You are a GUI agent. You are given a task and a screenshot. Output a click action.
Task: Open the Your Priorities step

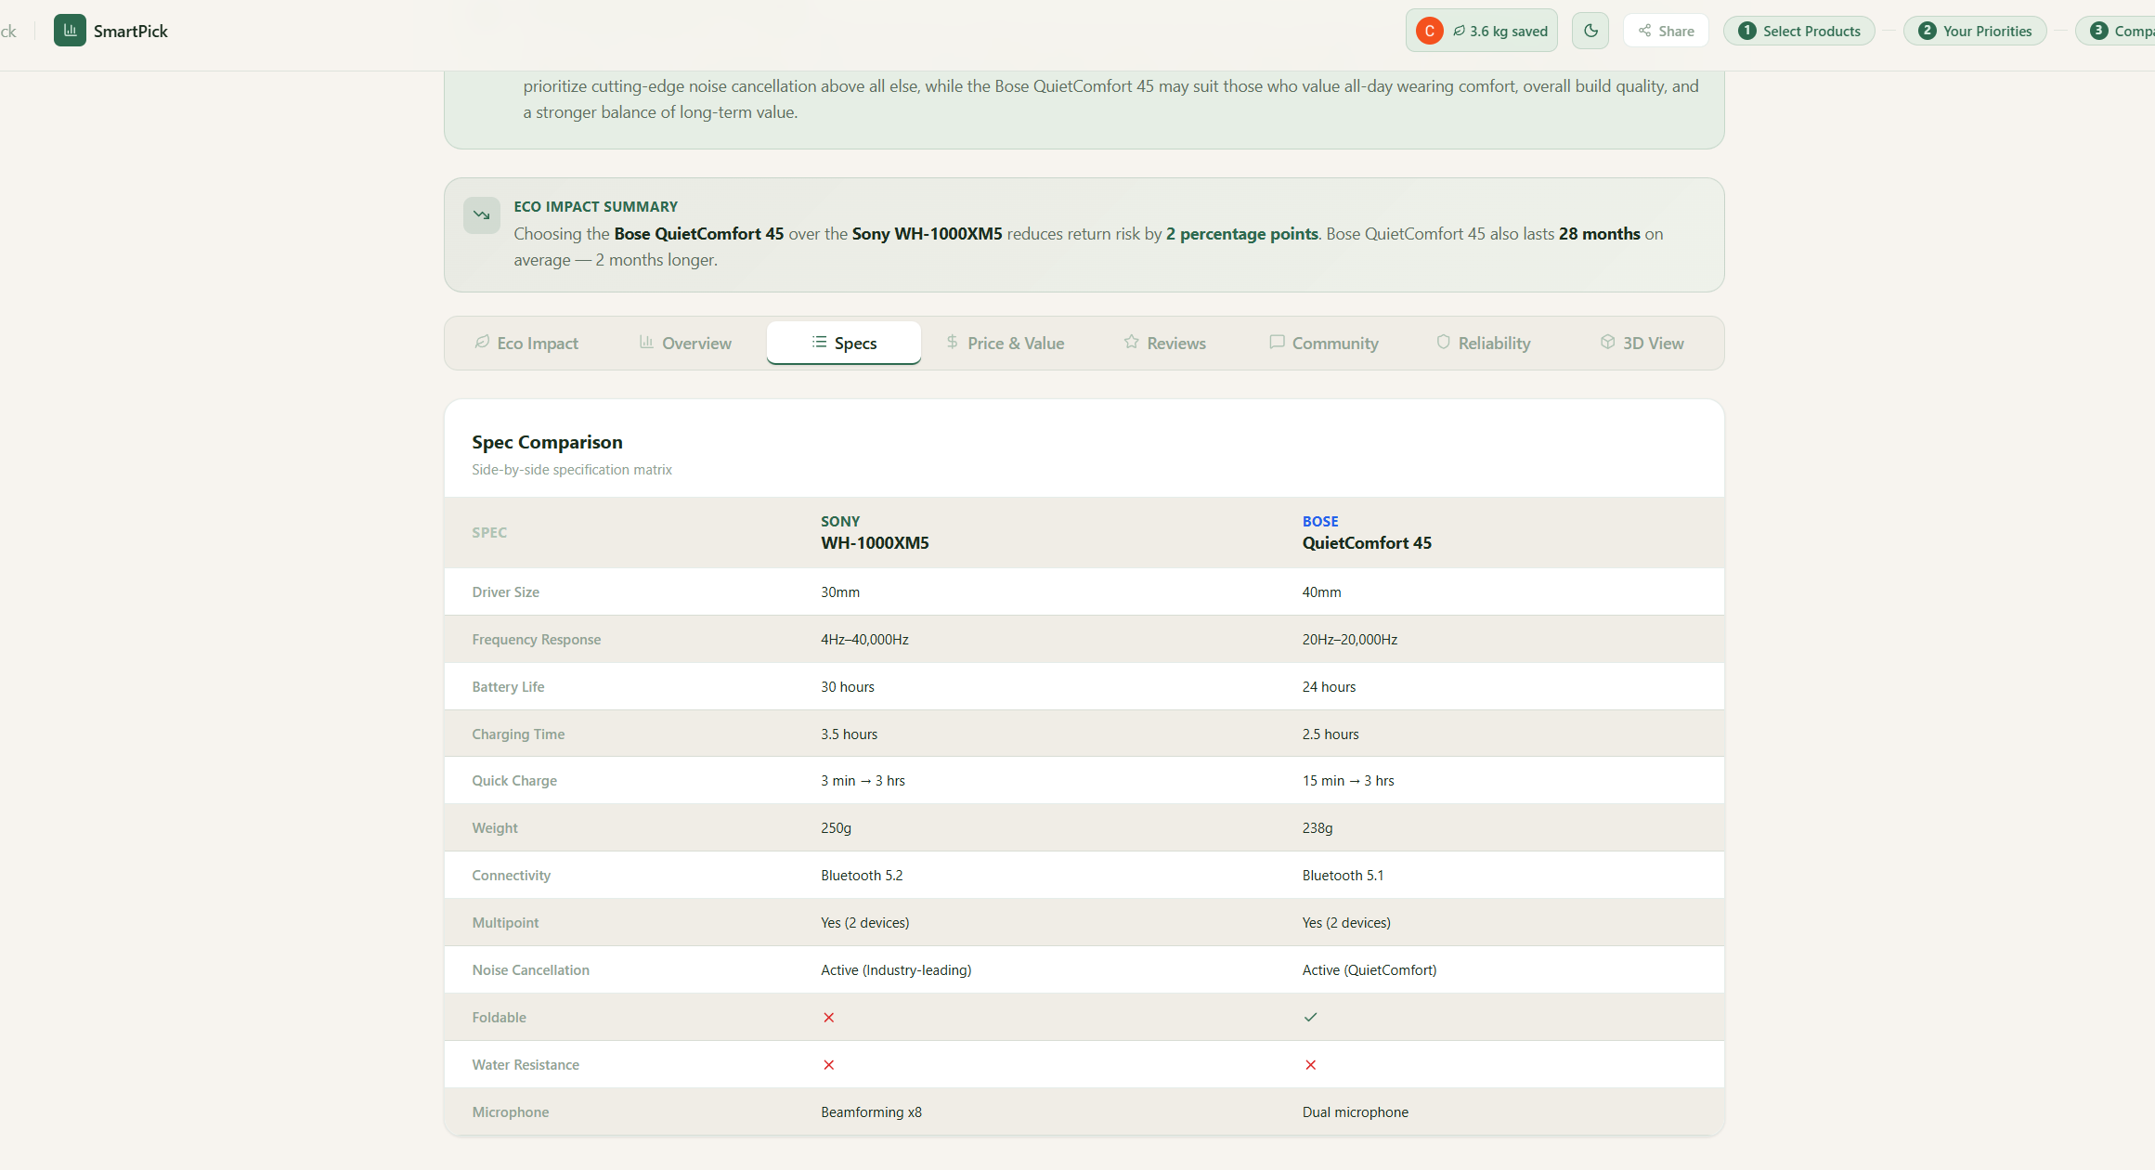tap(1975, 31)
